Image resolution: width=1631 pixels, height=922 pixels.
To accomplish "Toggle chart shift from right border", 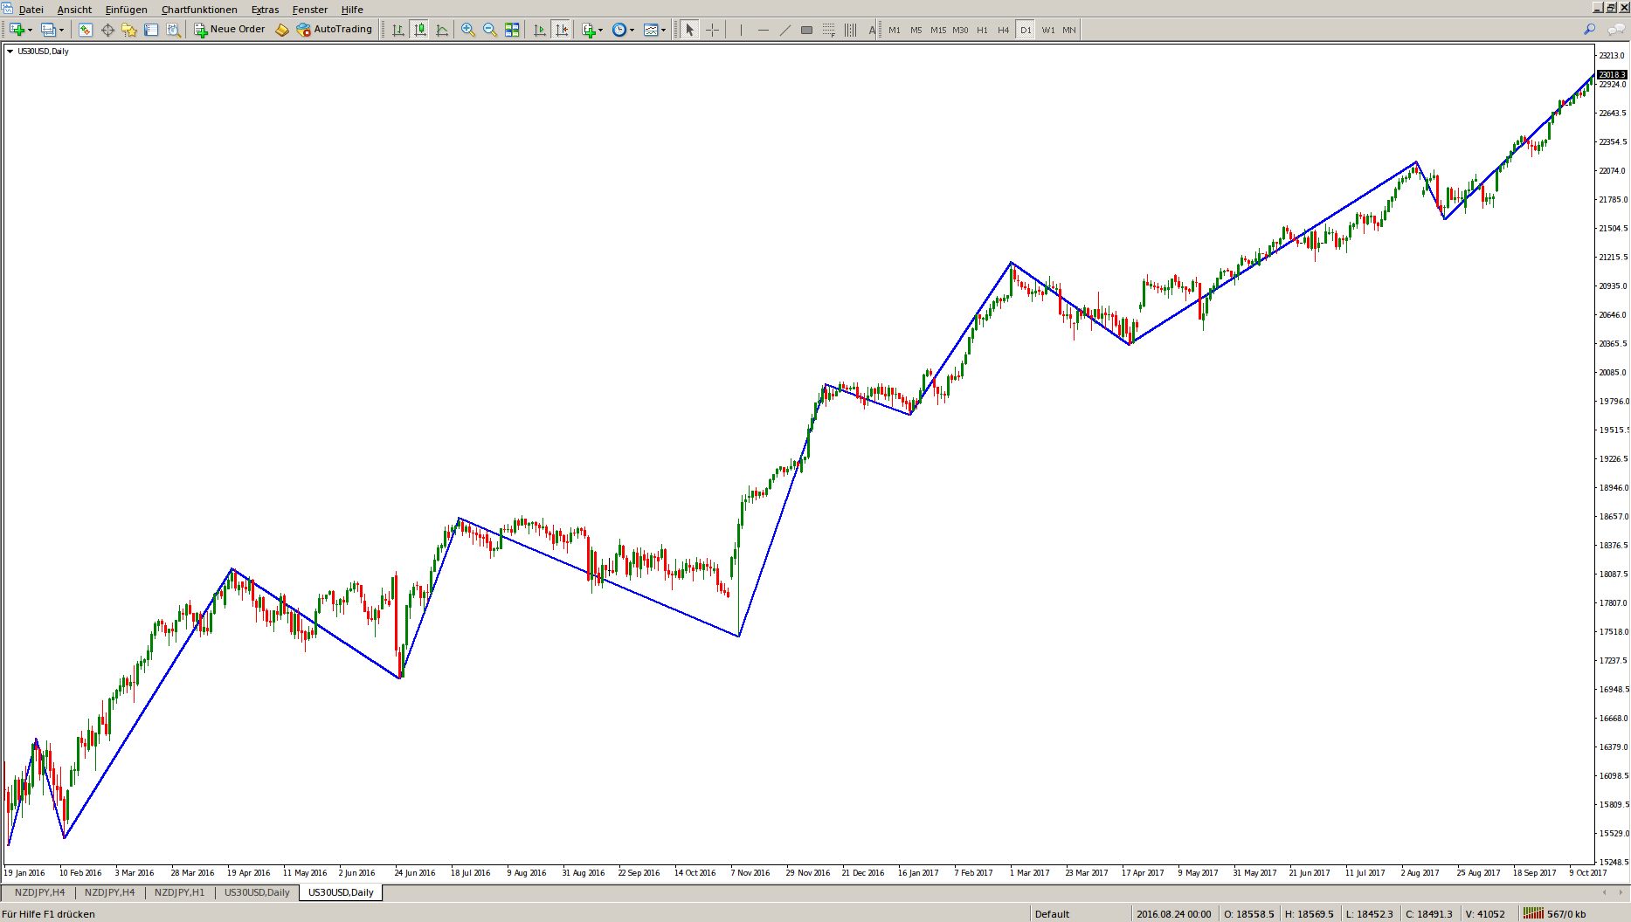I will pyautogui.click(x=561, y=30).
